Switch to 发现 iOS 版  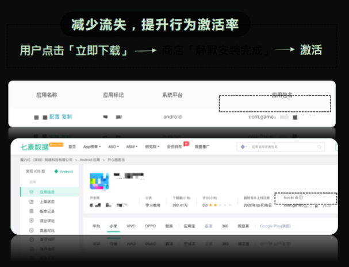click(35, 171)
